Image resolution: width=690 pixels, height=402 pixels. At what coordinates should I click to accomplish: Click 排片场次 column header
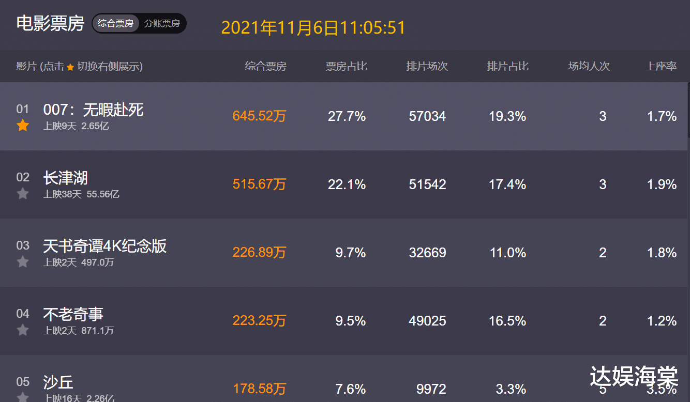click(x=427, y=66)
